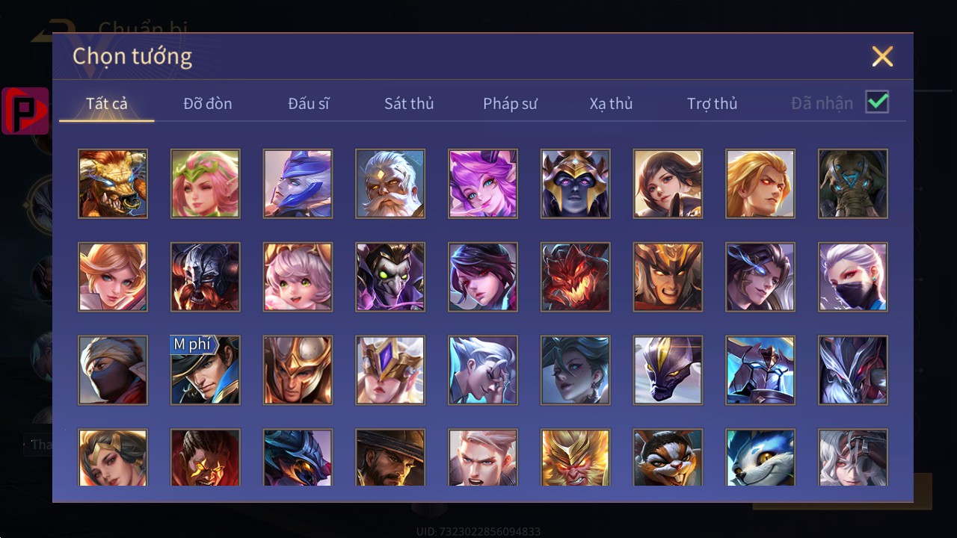Select the elephant-masked hero portrait

coord(853,184)
